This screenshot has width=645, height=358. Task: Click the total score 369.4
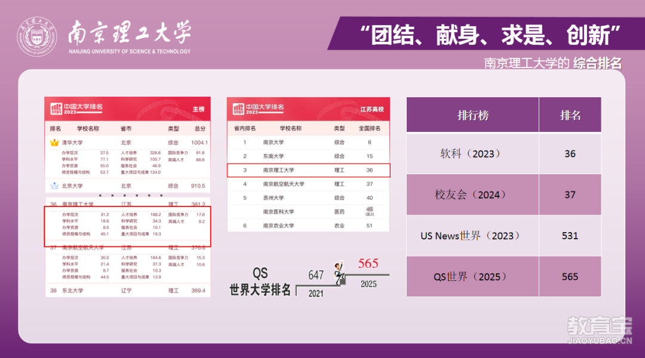pyautogui.click(x=198, y=291)
